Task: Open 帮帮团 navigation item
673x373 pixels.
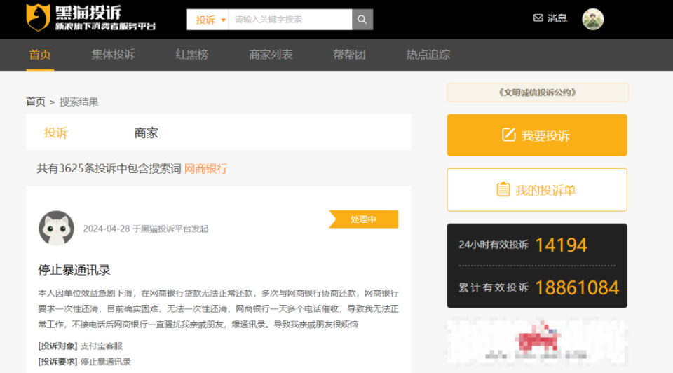Action: point(349,55)
